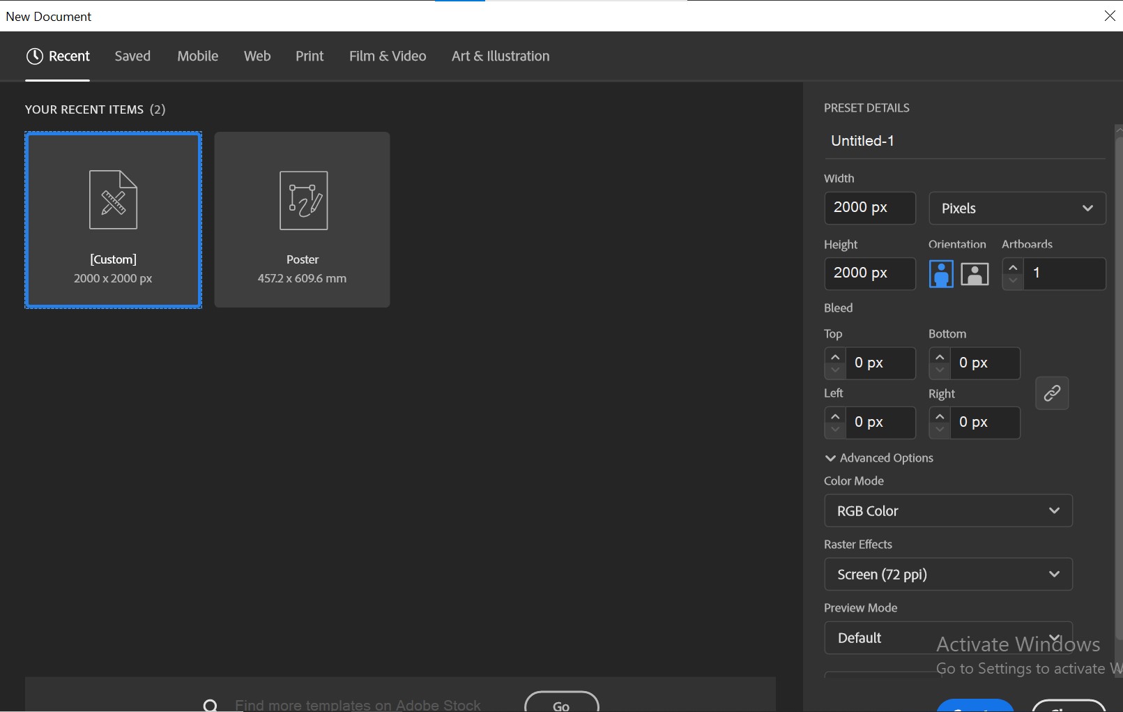
Task: Click the search magnifier icon
Action: pos(211,705)
